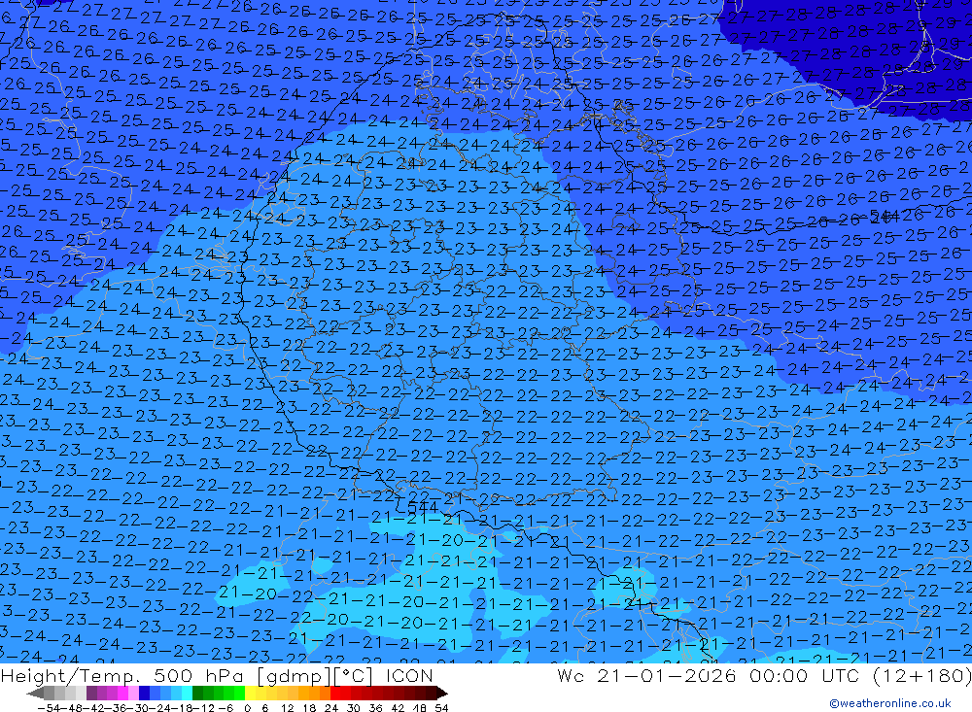Click the -30 value on the legend scale
The width and height of the screenshot is (972, 712).
[138, 708]
